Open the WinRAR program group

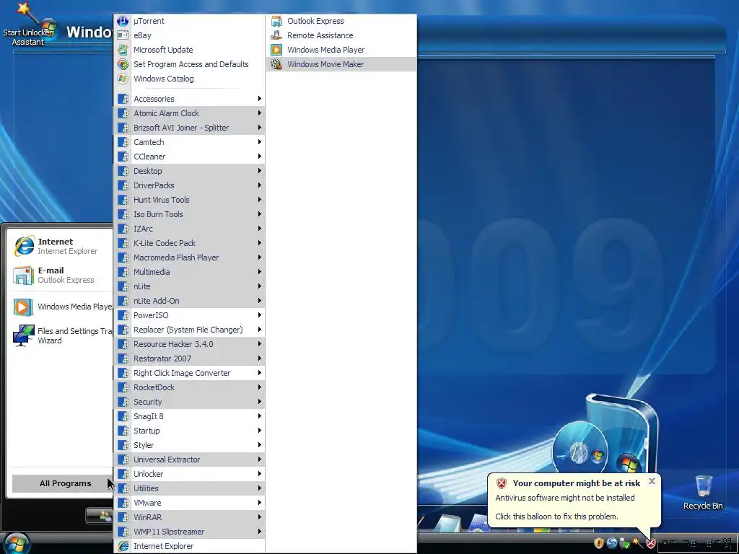tap(189, 518)
